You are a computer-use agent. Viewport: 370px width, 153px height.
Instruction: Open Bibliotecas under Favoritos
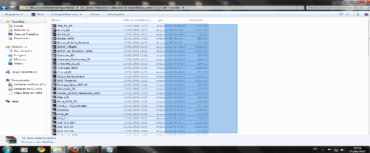22,30
